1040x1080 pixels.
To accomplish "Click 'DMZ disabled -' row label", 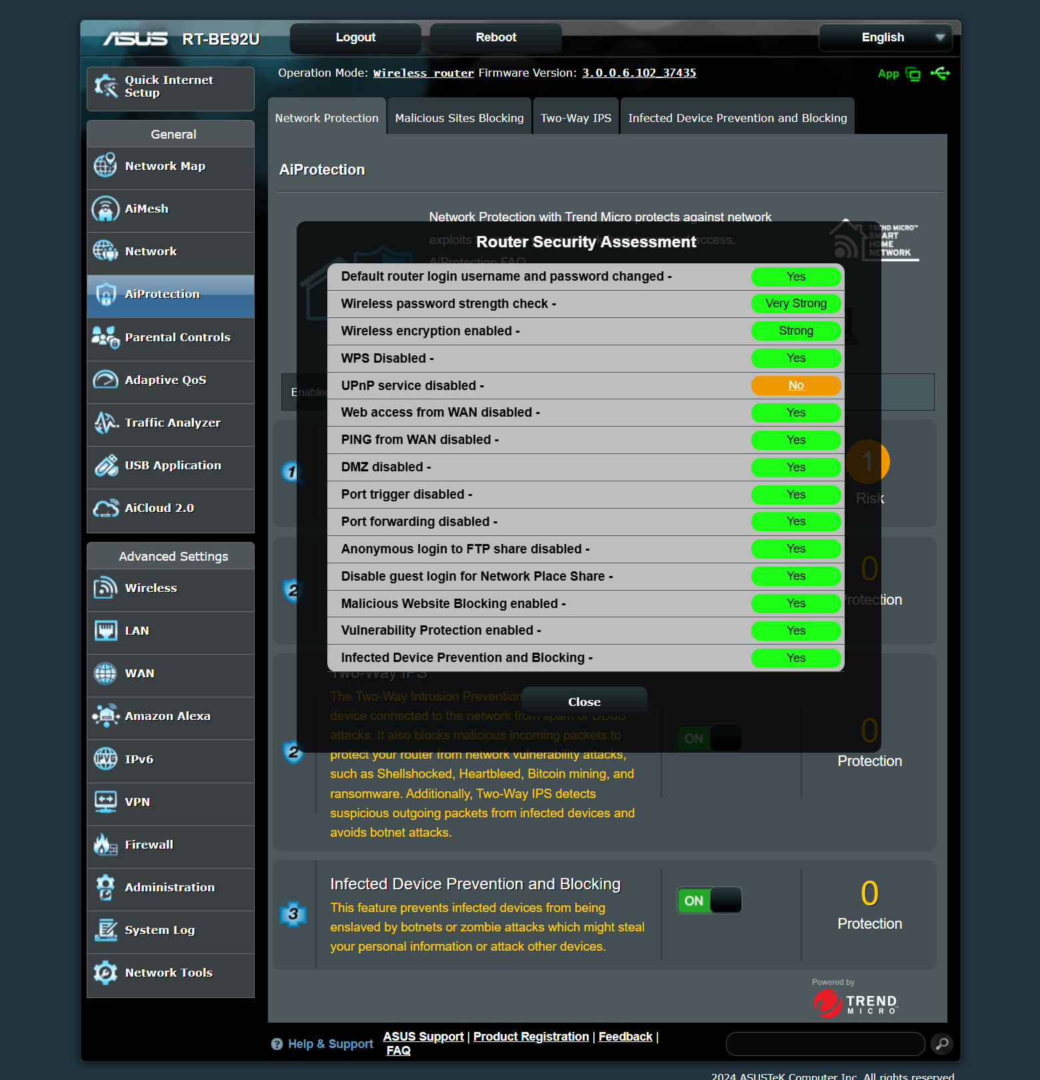I will pyautogui.click(x=386, y=467).
